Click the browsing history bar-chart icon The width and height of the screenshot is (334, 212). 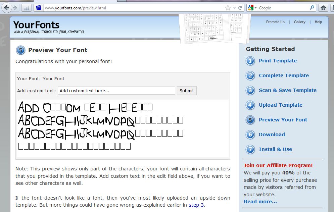pos(26,7)
